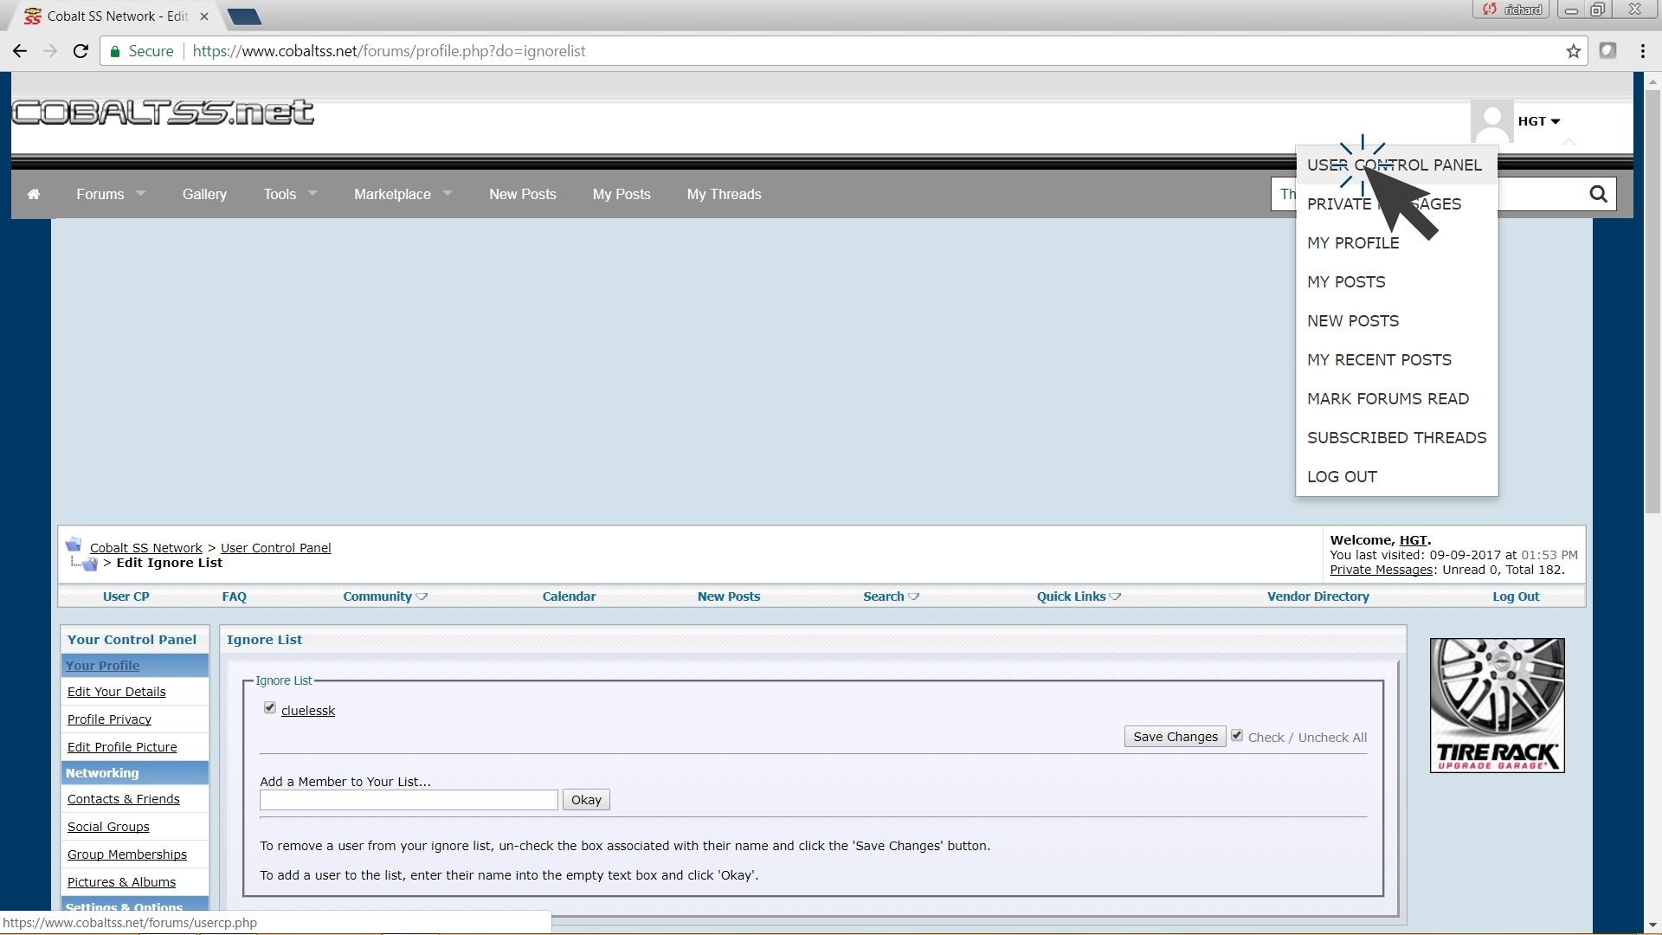Screen dimensions: 1662x935
Task: Click the browser back arrow
Action: pos(19,51)
